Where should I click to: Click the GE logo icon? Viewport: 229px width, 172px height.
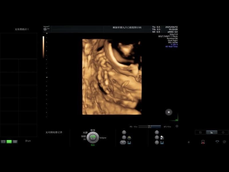tap(45, 29)
